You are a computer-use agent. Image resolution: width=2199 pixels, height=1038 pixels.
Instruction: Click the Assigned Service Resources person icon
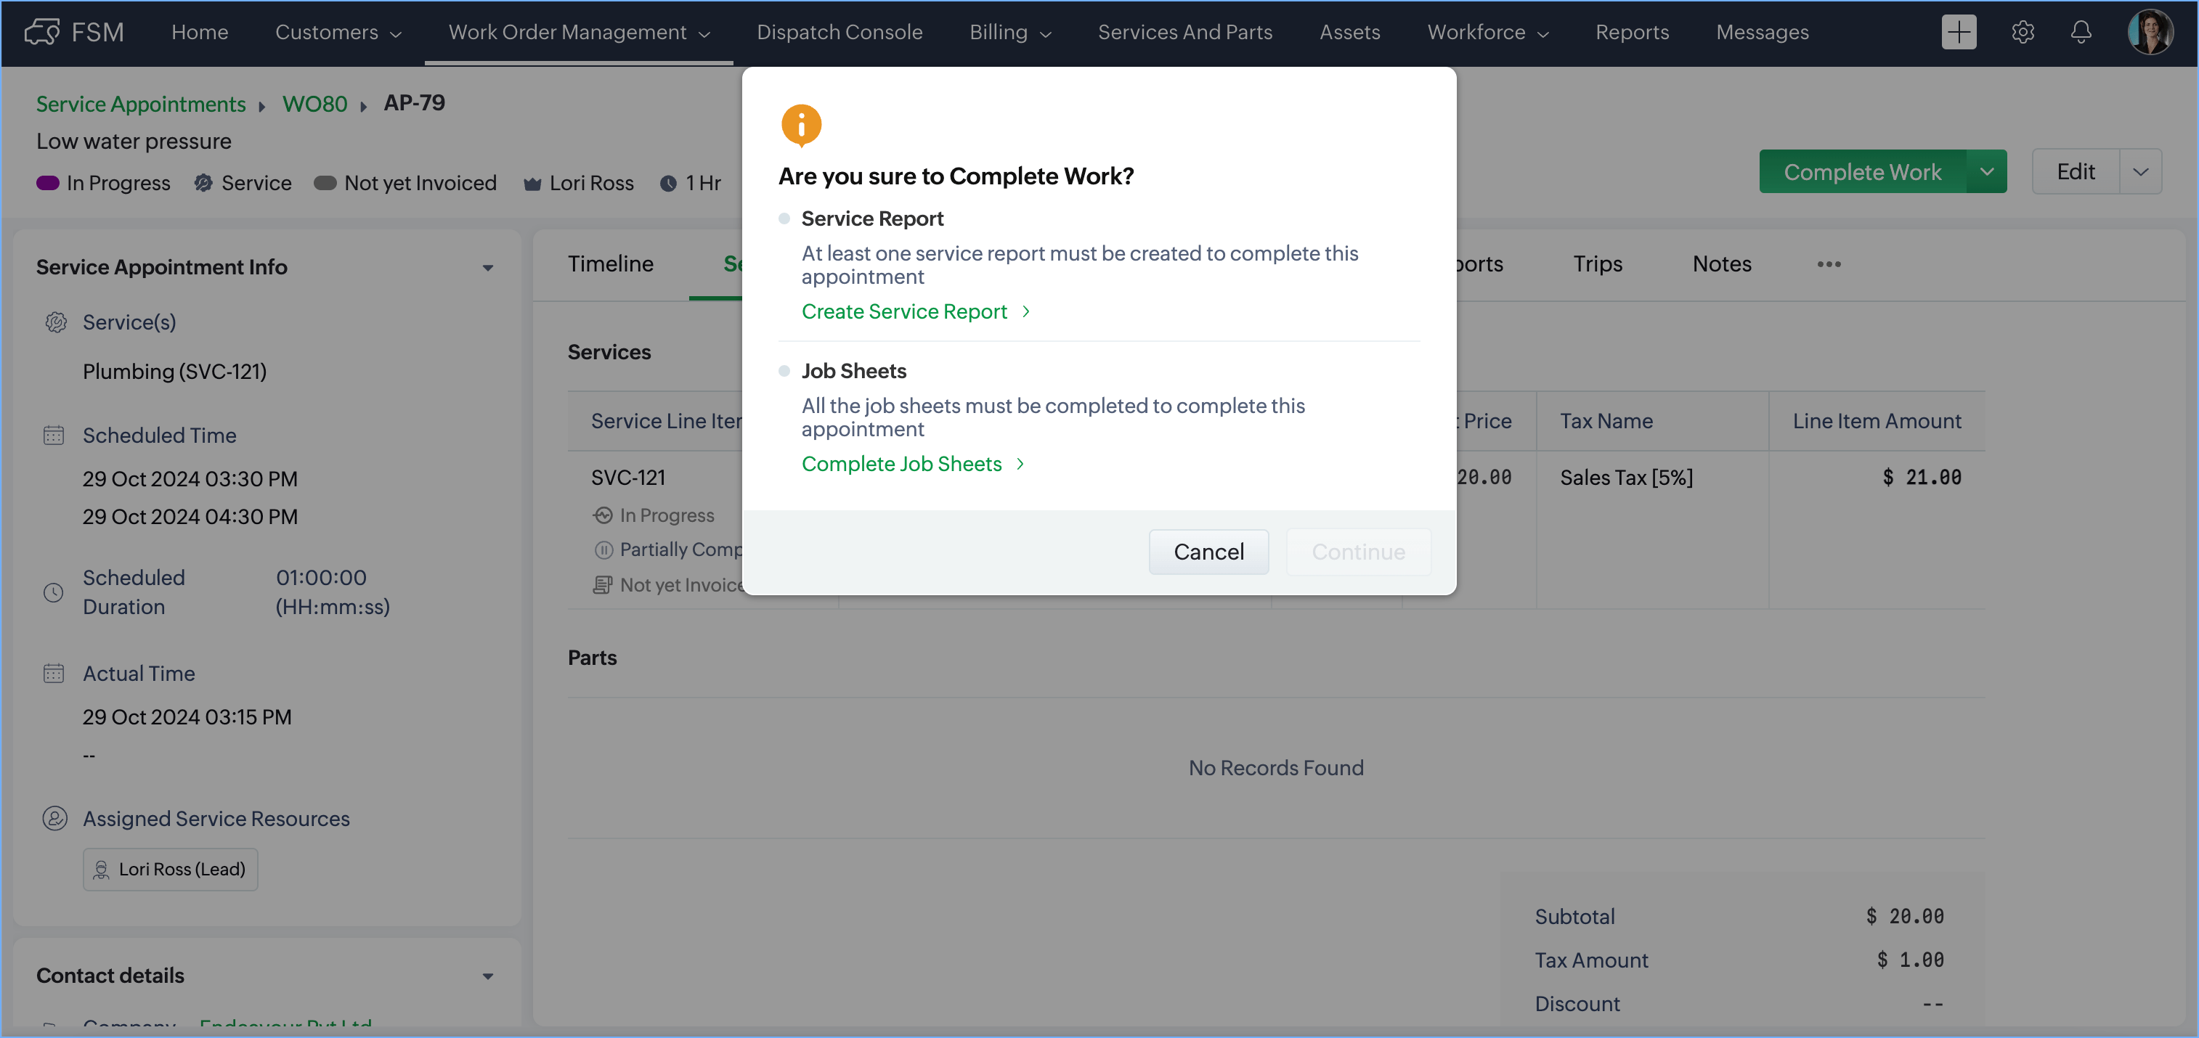54,818
